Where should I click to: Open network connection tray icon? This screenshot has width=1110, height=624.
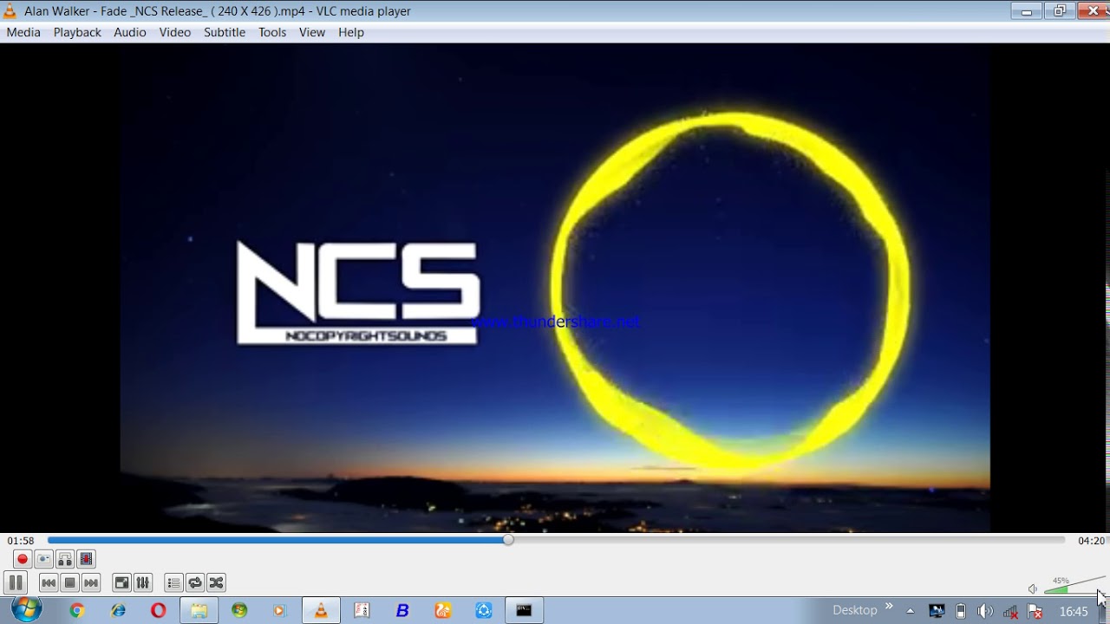pos(1010,611)
